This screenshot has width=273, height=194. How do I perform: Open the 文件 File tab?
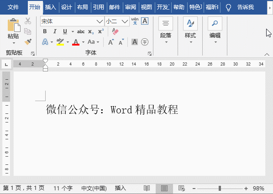coord(13,7)
